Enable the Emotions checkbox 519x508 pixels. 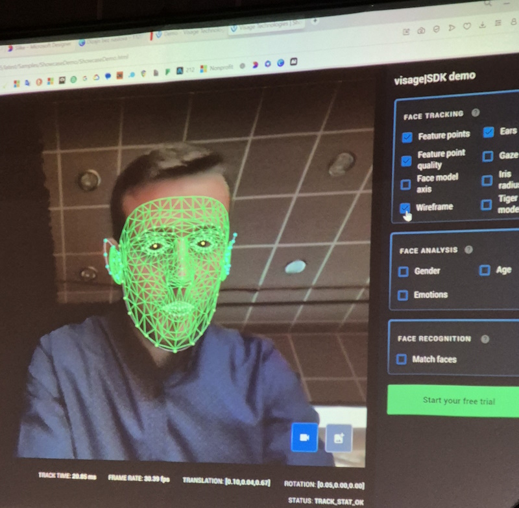(403, 295)
